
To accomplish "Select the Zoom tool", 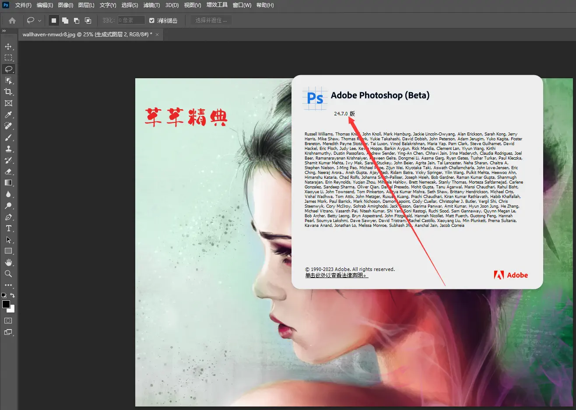I will click(x=8, y=274).
